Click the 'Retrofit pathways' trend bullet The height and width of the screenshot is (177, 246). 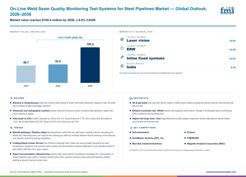[64, 135]
